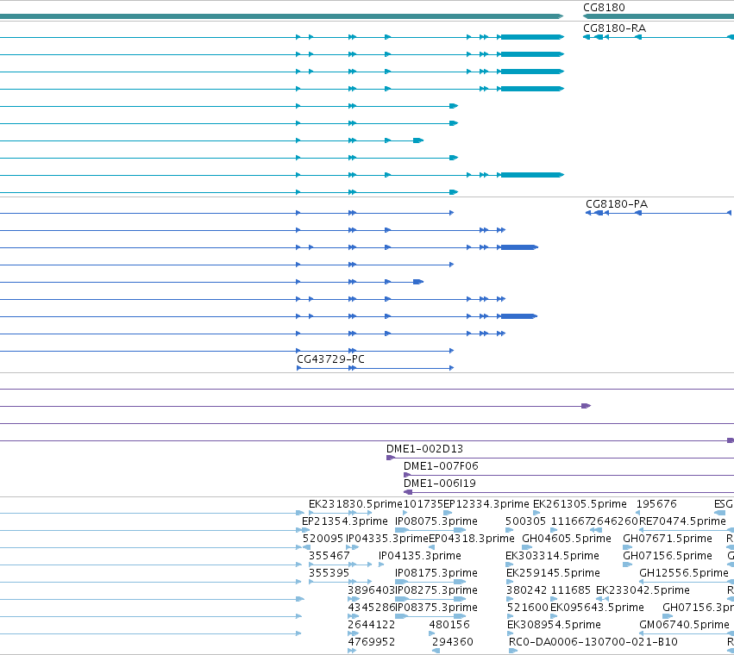Click the 195676 feature label
This screenshot has height=655, width=734.
[656, 504]
